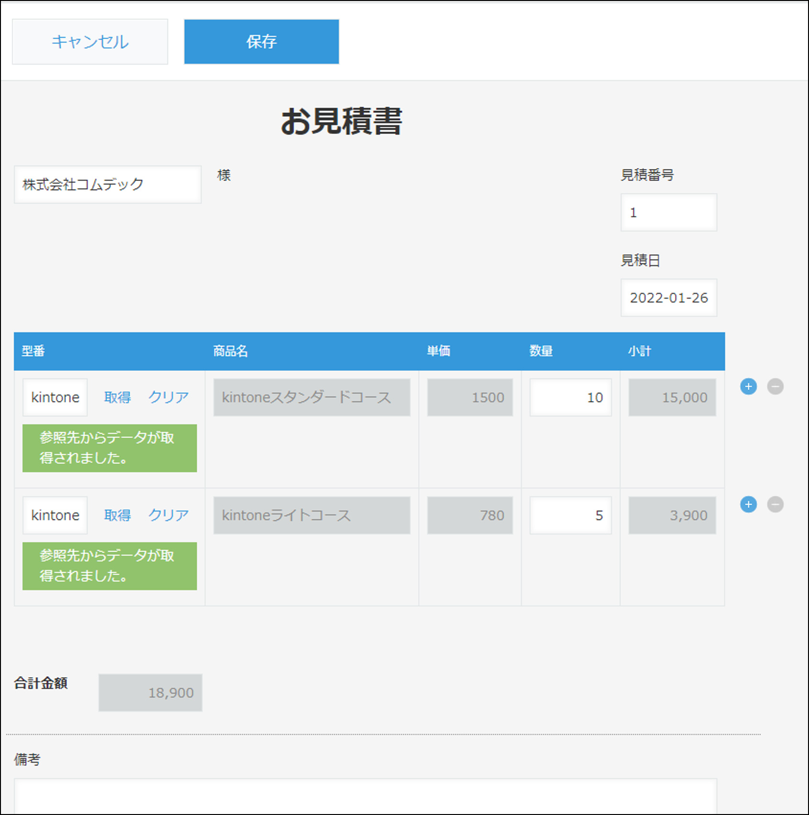Viewport: 809px width, 815px height.
Task: Focus the 型番 field in the スタンダードコース row
Action: [x=55, y=397]
